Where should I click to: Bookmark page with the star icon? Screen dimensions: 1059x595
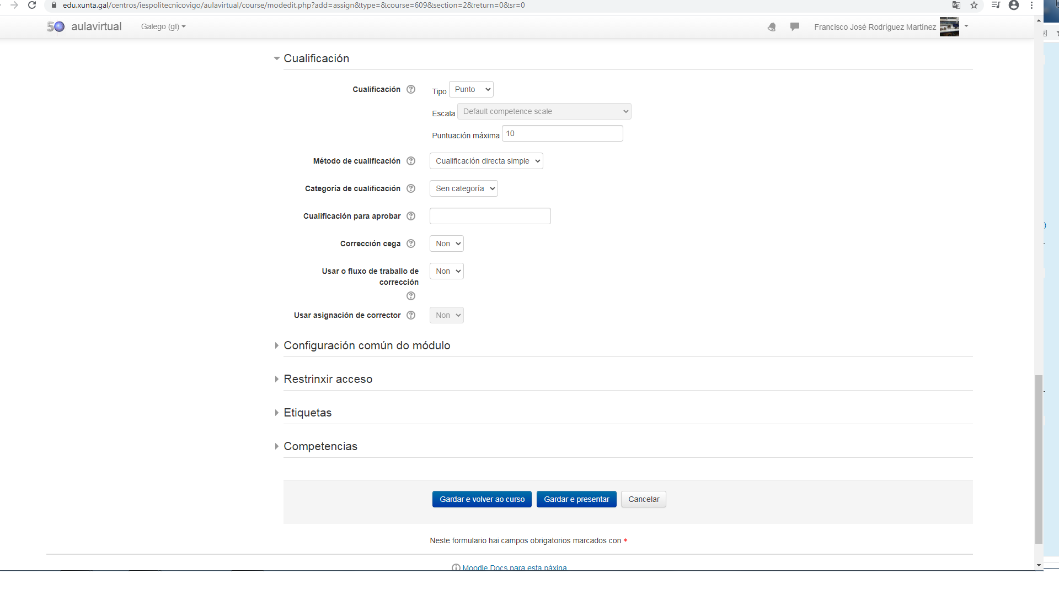(x=974, y=6)
